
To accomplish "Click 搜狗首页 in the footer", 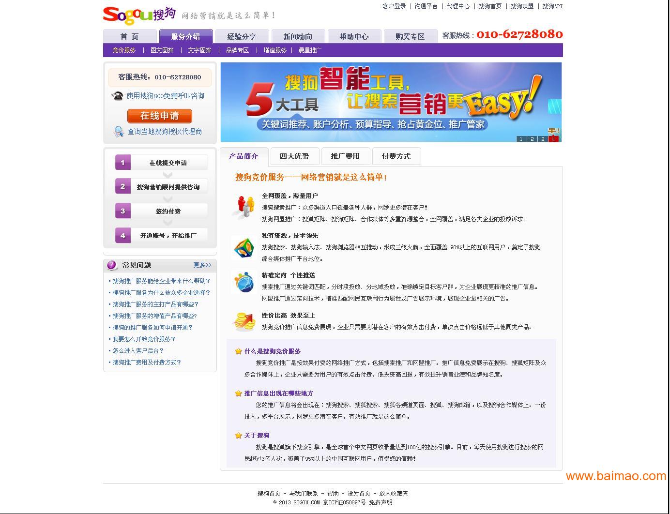I will point(269,494).
